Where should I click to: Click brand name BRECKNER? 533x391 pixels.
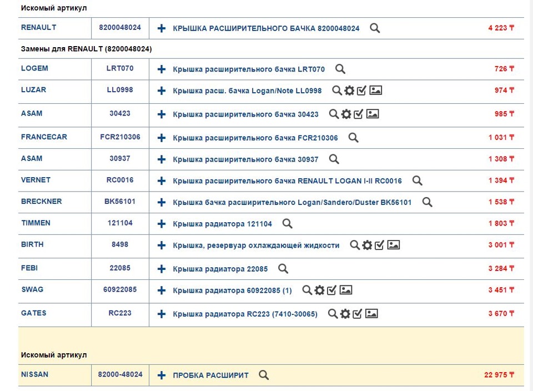click(42, 202)
